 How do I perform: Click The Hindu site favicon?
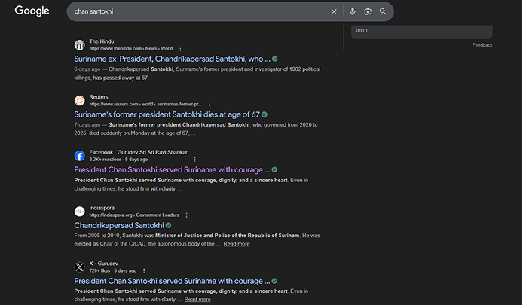click(80, 44)
